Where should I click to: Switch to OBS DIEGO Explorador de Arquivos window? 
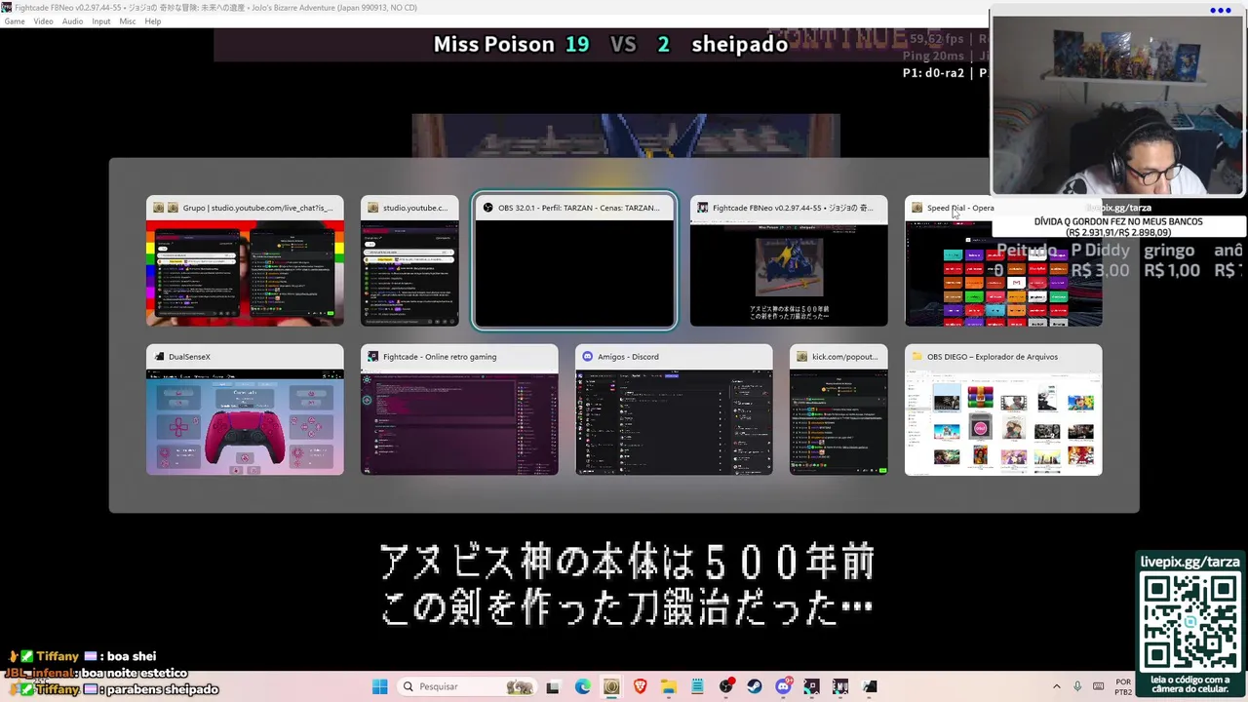click(x=1003, y=409)
